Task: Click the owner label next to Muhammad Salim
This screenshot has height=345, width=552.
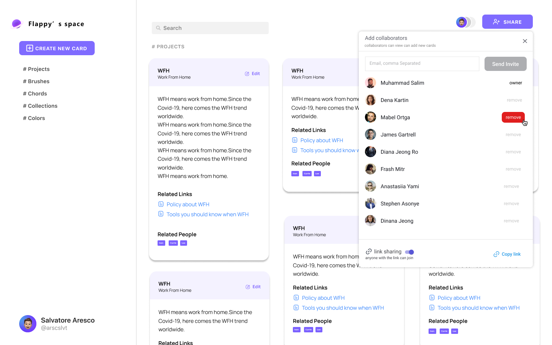Action: (516, 83)
